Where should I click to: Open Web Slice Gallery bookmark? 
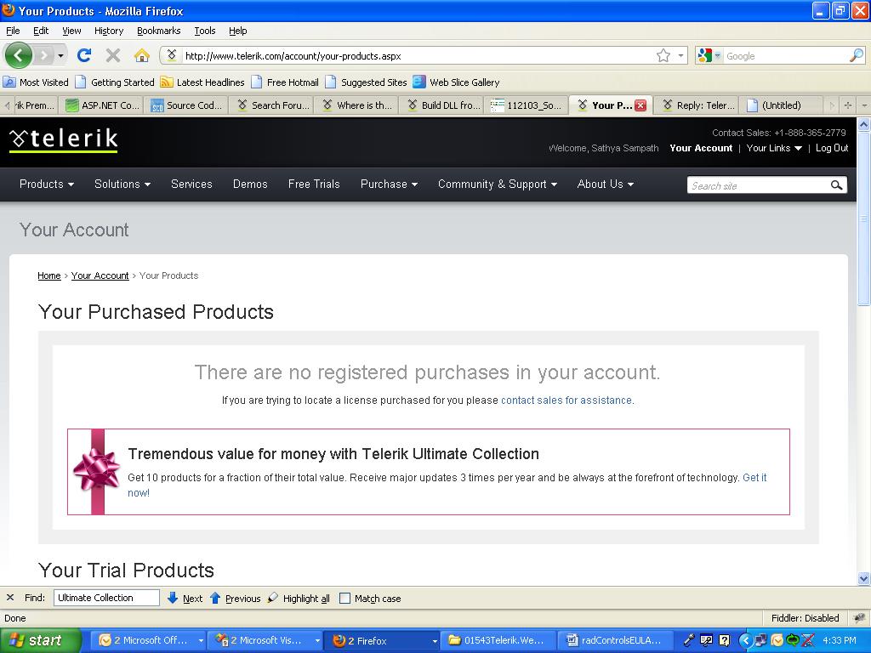(x=456, y=82)
